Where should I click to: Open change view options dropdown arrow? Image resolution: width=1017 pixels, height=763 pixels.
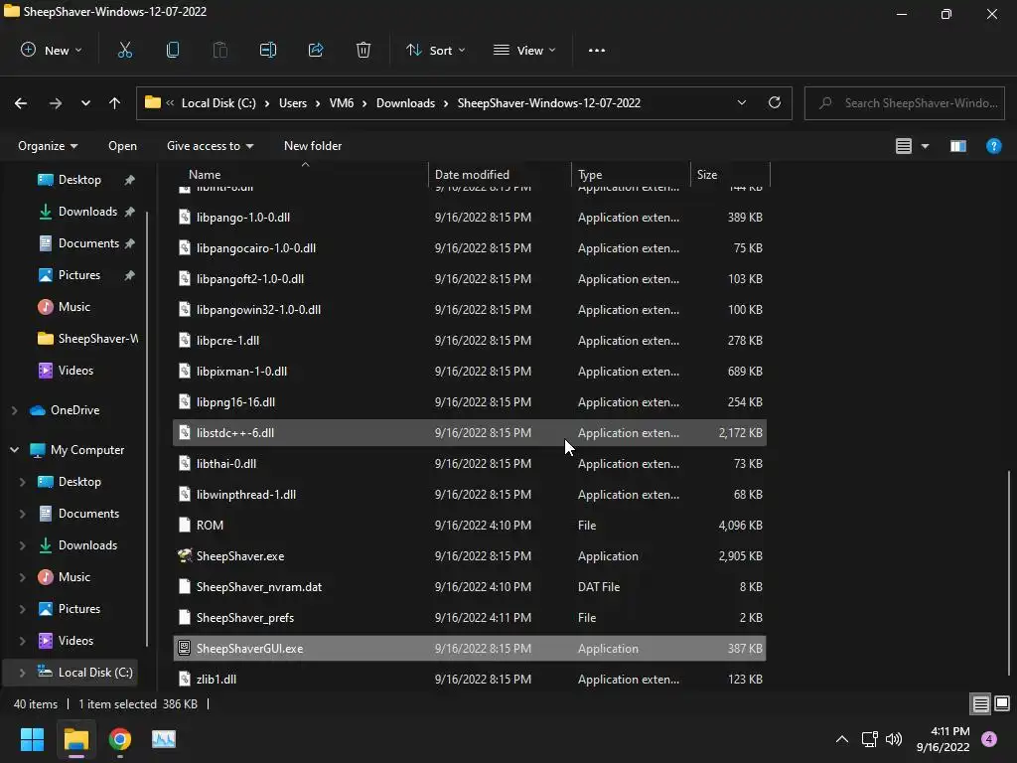[x=925, y=146]
